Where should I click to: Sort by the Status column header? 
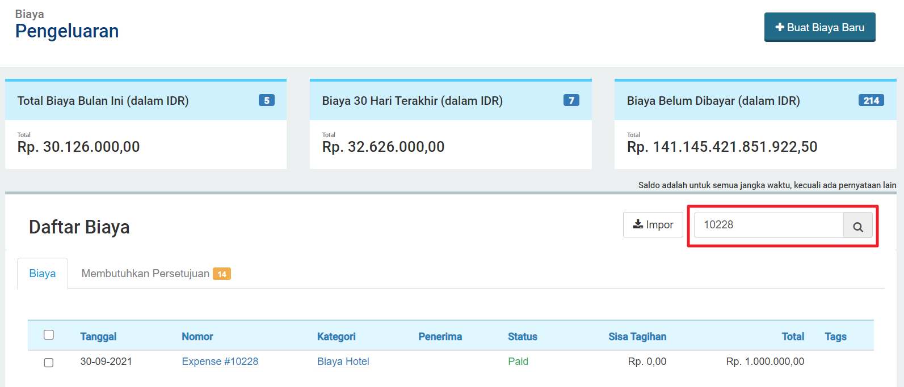click(522, 337)
